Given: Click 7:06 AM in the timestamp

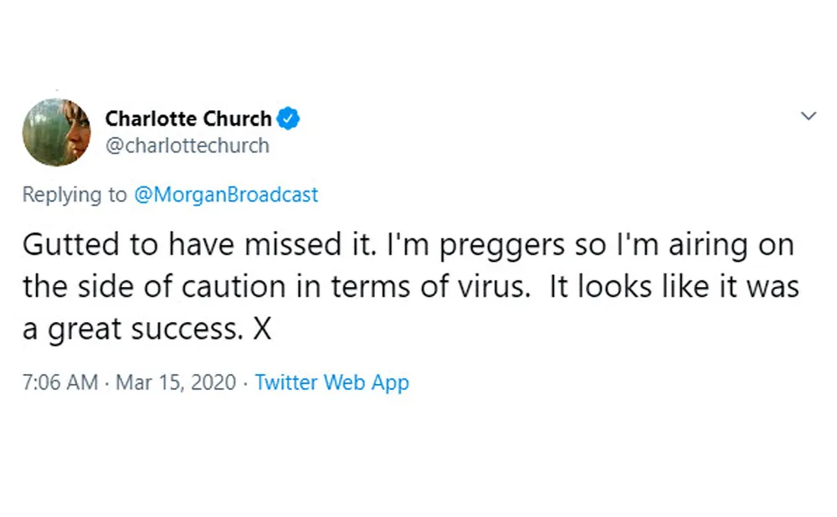Looking at the screenshot, I should click(59, 382).
